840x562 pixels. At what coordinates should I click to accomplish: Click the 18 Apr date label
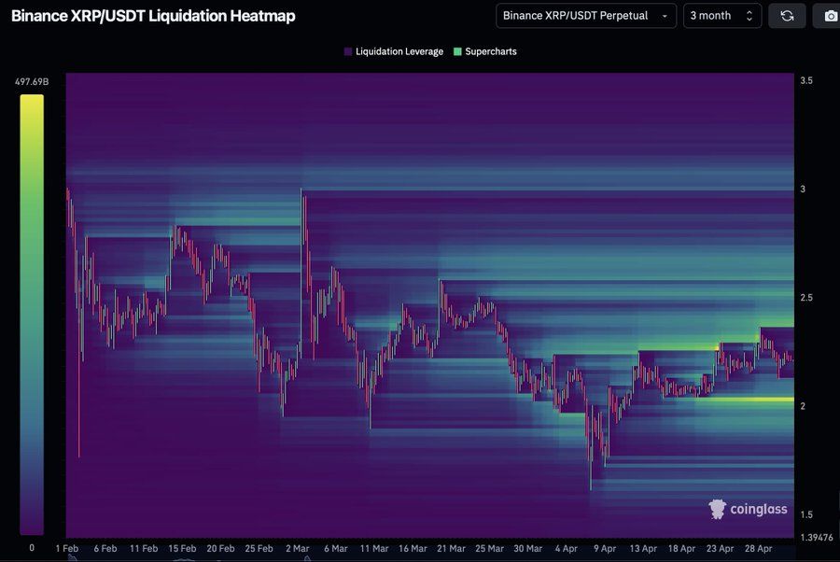pyautogui.click(x=681, y=549)
